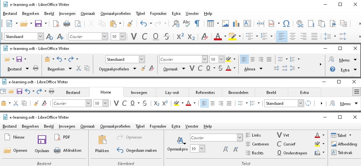Insert image via top window toolbar icon
361x166 pixels.
coord(225,23)
